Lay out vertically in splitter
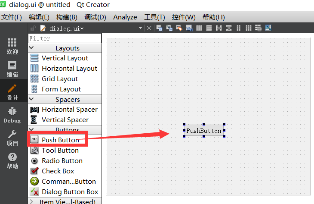Image resolution: width=314 pixels, height=204 pixels. click(229, 28)
